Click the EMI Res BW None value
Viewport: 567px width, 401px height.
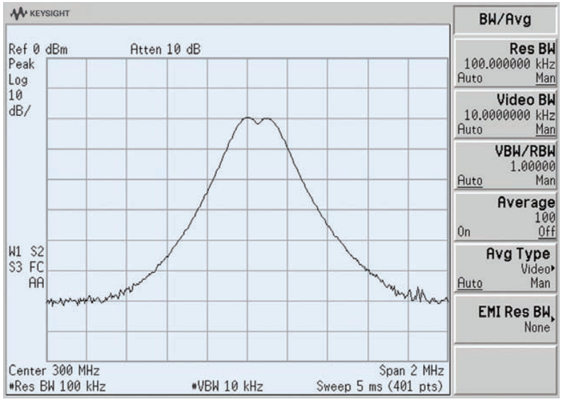click(537, 327)
